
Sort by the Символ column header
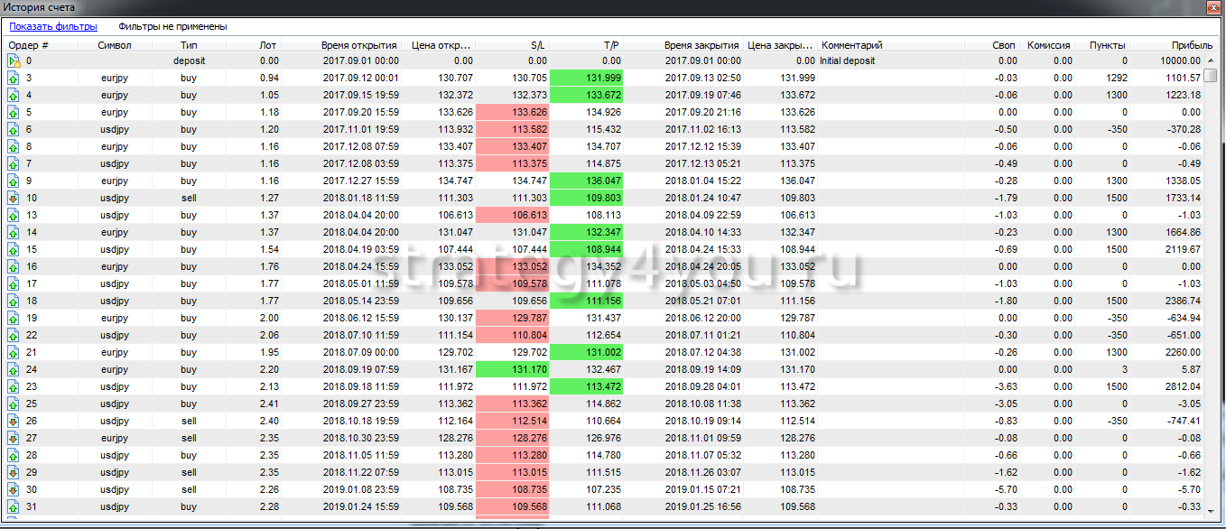pos(115,45)
